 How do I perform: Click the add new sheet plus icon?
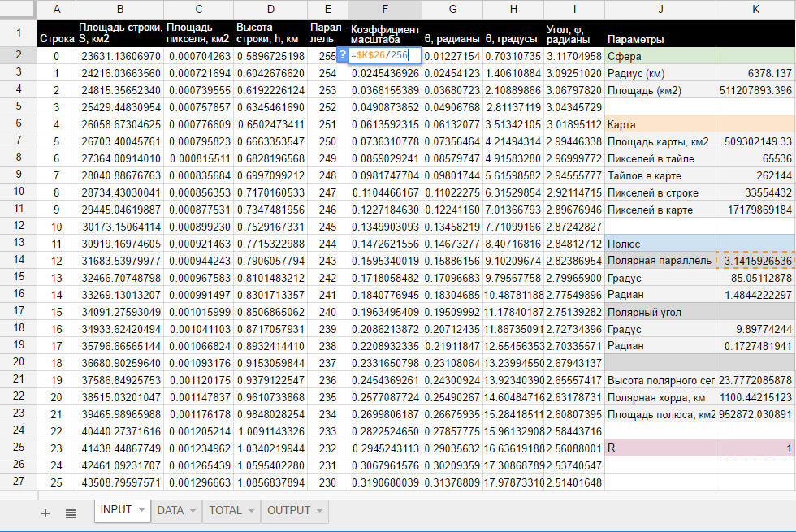pos(45,513)
